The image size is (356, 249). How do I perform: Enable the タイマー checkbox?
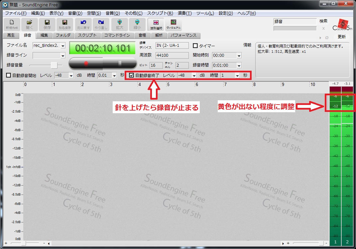click(x=195, y=45)
